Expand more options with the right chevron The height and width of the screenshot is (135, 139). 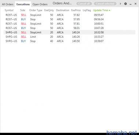(120, 4)
